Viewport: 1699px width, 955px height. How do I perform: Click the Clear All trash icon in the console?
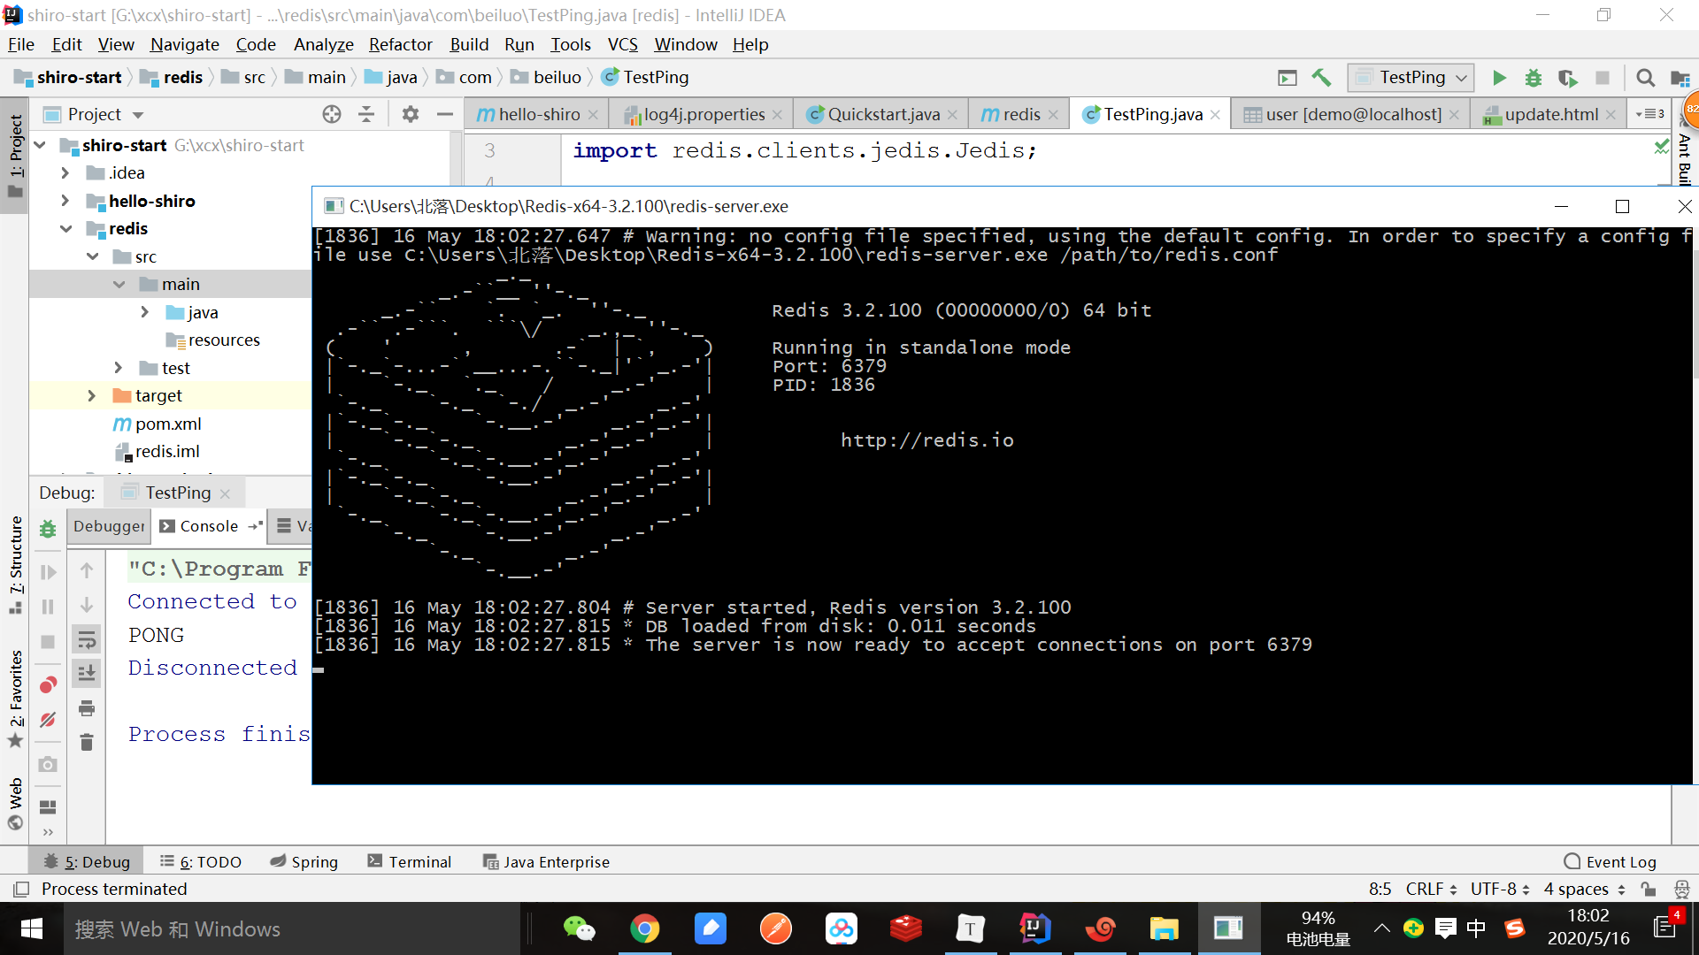[x=87, y=743]
